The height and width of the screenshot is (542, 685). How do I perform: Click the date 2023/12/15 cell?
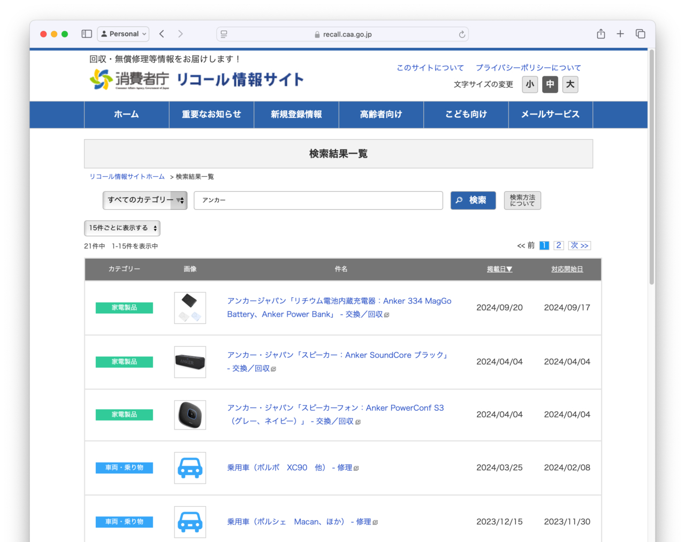(500, 522)
